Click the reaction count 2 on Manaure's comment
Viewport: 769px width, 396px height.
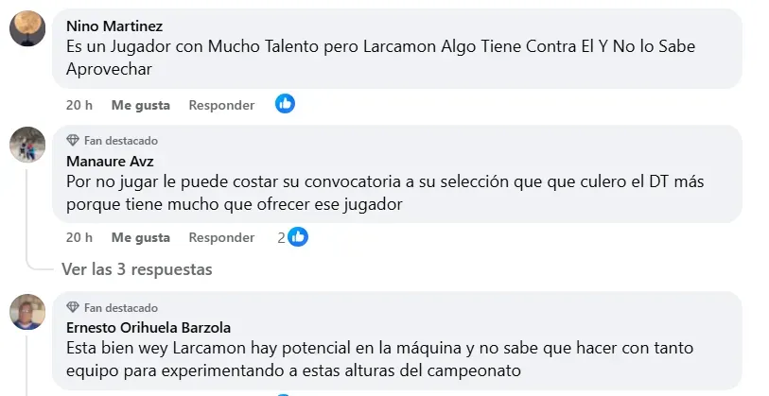281,237
